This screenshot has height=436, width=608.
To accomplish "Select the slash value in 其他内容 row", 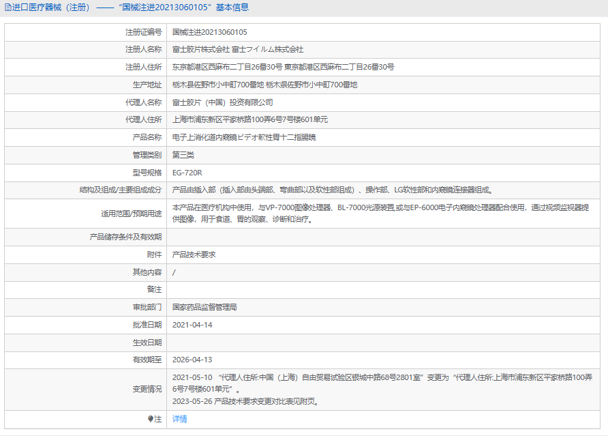I will pos(174,272).
